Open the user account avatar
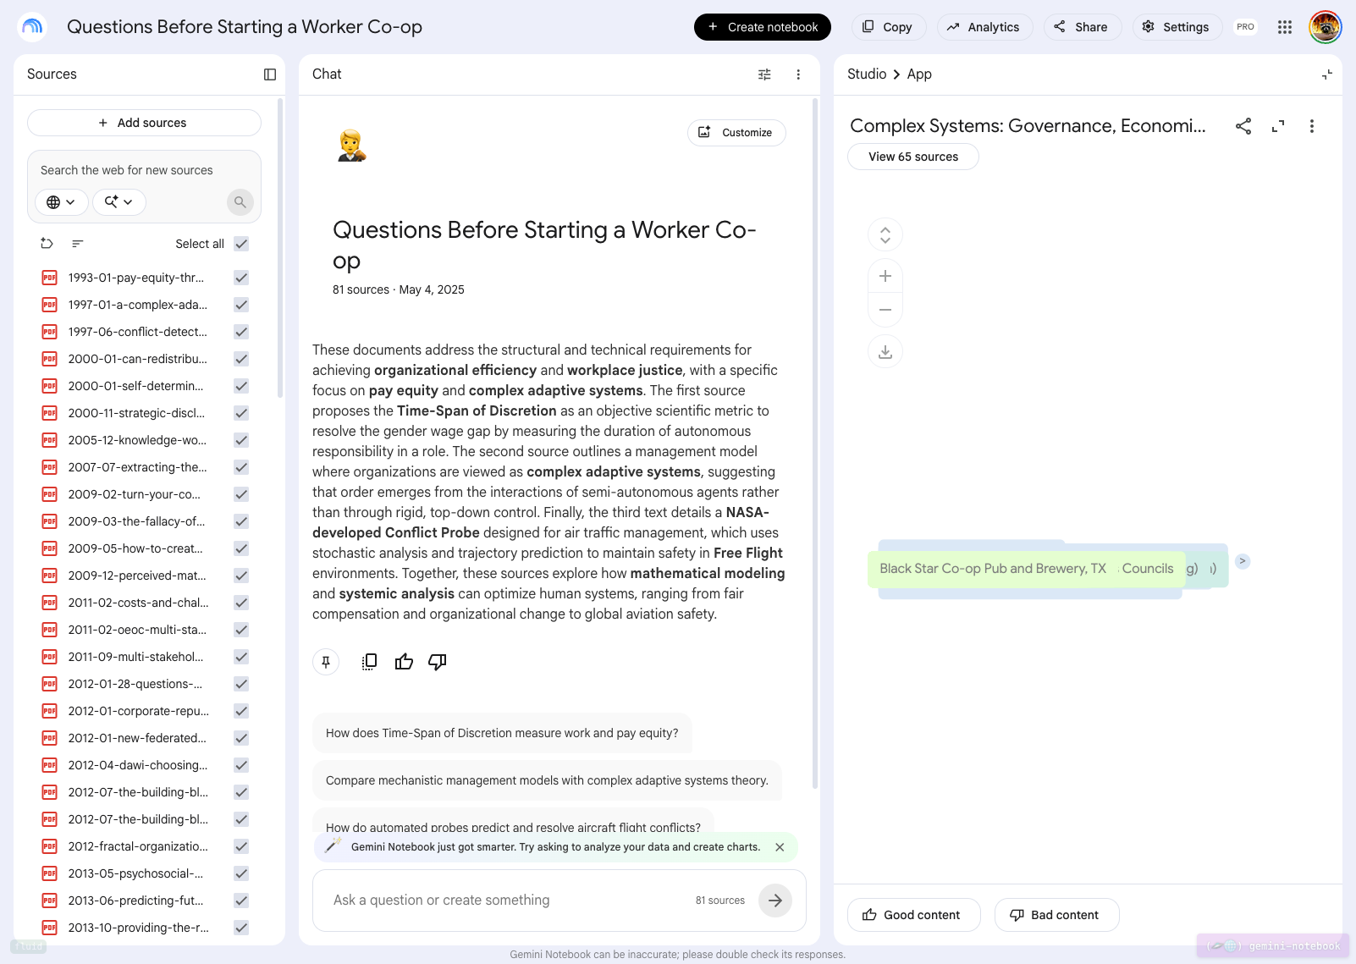This screenshot has height=964, width=1356. point(1325,27)
